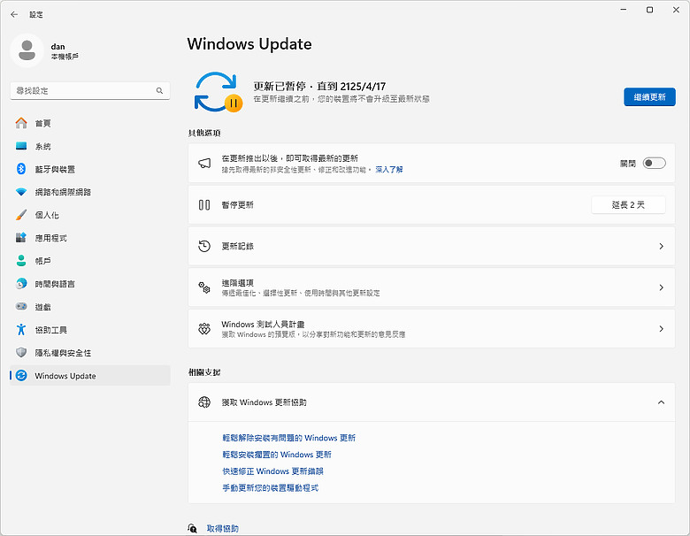Click the globe icon beside 獲取 Windows 更新協助
This screenshot has width=690, height=536.
(204, 402)
